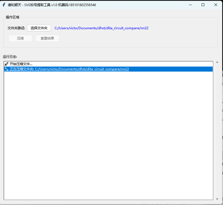223x205 pixels.
Task: Click the 文件夹路径 label
Action: (16, 28)
